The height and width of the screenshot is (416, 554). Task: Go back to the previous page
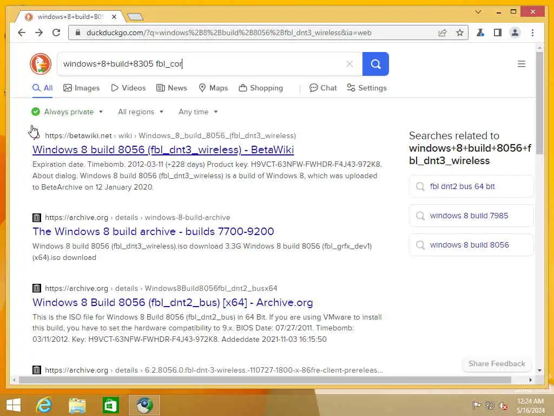pyautogui.click(x=22, y=33)
